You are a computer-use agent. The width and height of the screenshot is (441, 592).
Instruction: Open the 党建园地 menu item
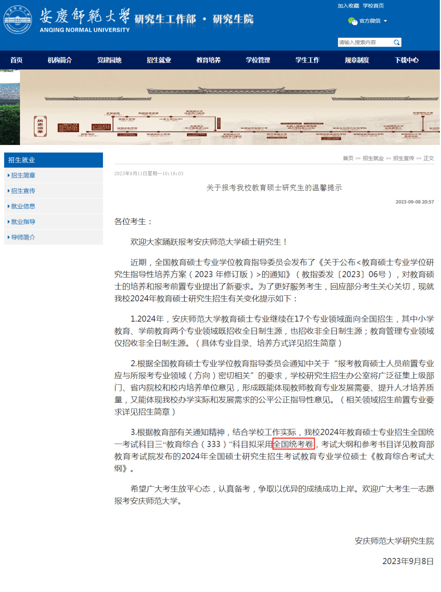(x=109, y=60)
